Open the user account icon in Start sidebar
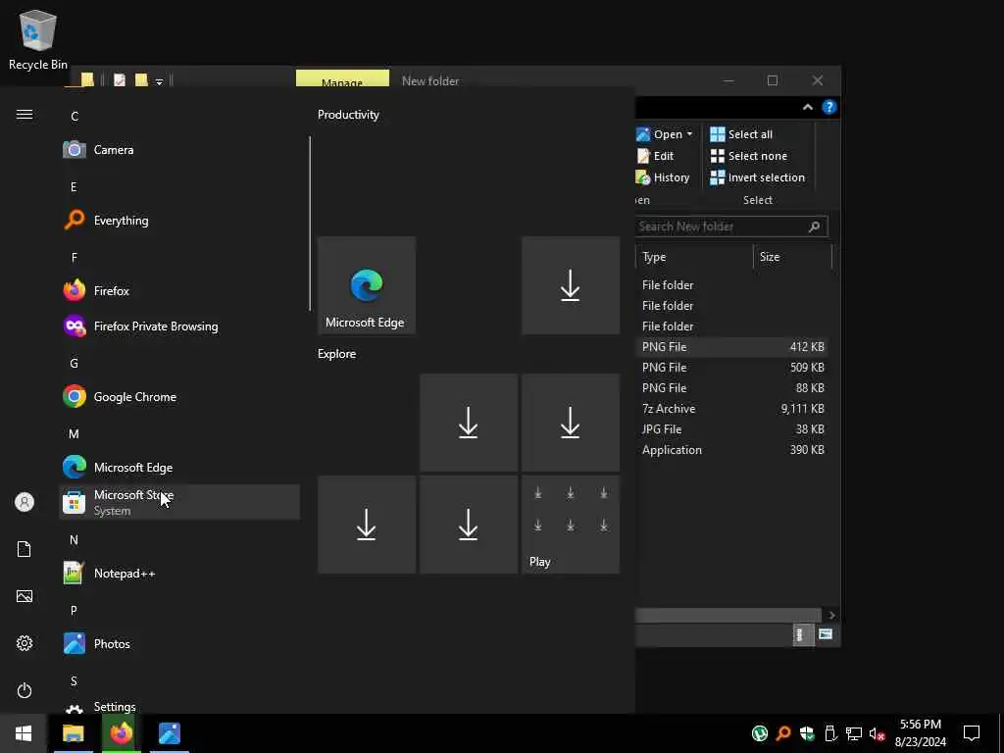 [x=25, y=502]
